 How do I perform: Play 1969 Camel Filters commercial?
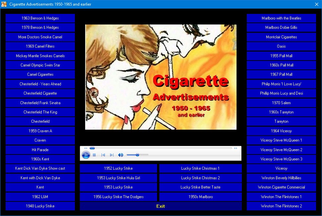40,46
